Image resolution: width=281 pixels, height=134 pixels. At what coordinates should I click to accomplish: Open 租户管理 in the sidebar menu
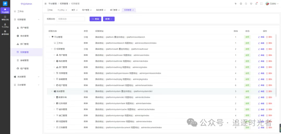pyautogui.click(x=26, y=68)
